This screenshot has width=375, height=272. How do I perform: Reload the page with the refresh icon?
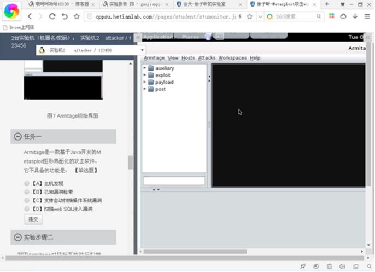point(52,16)
